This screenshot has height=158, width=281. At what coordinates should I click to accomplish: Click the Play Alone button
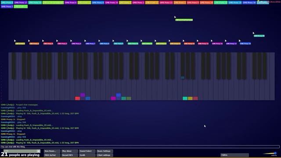(x=69, y=151)
